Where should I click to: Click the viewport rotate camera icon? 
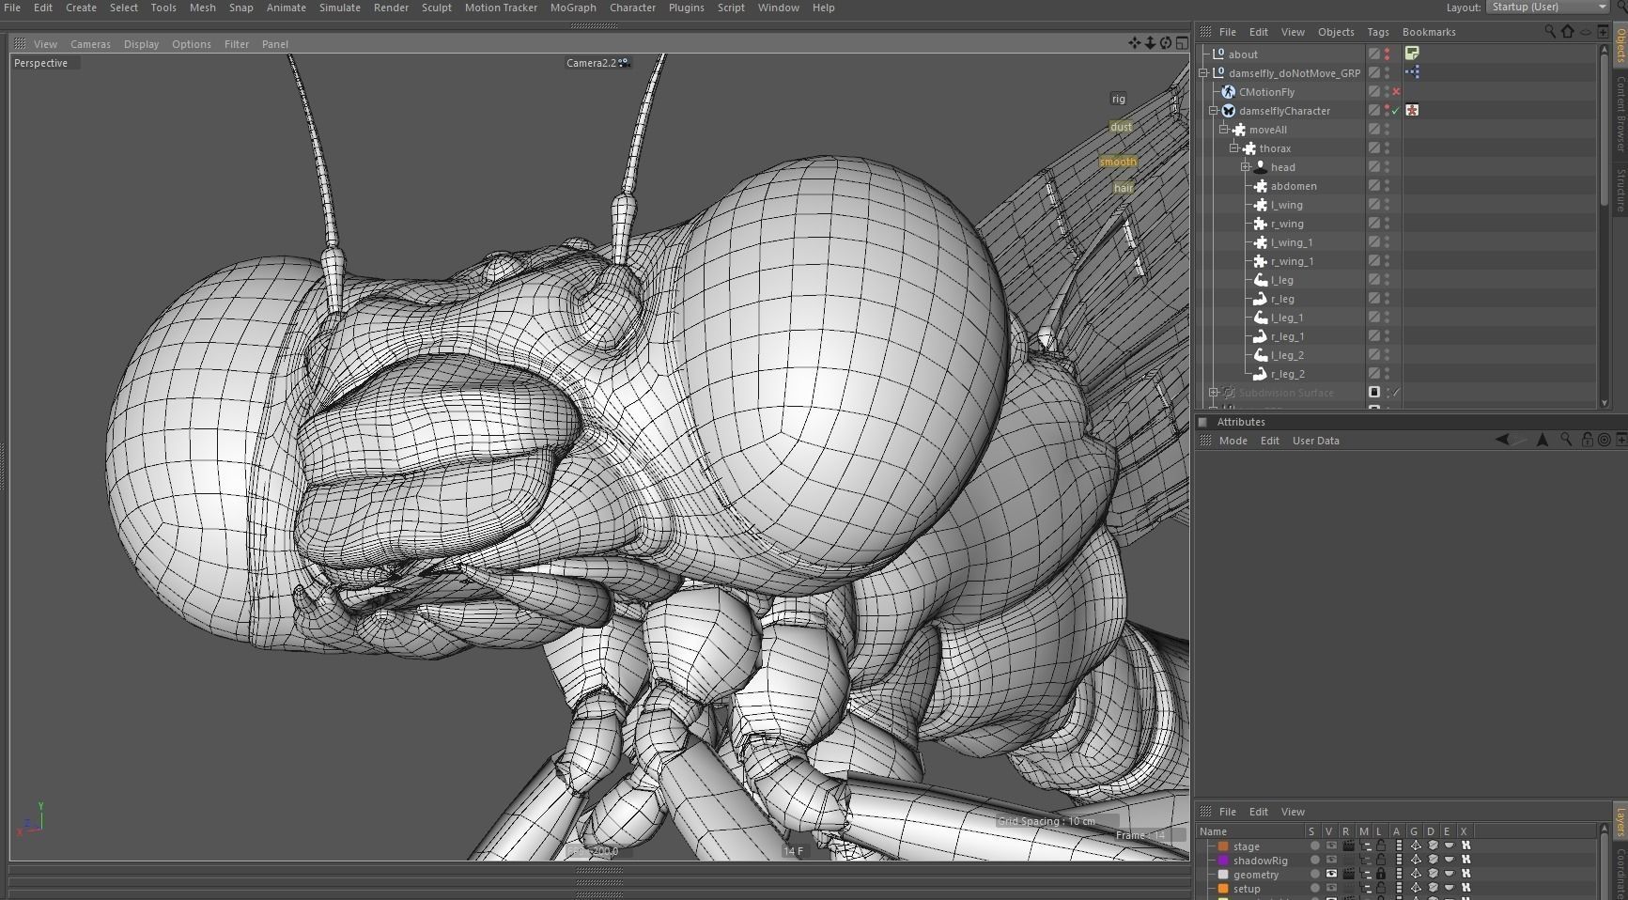point(1166,43)
